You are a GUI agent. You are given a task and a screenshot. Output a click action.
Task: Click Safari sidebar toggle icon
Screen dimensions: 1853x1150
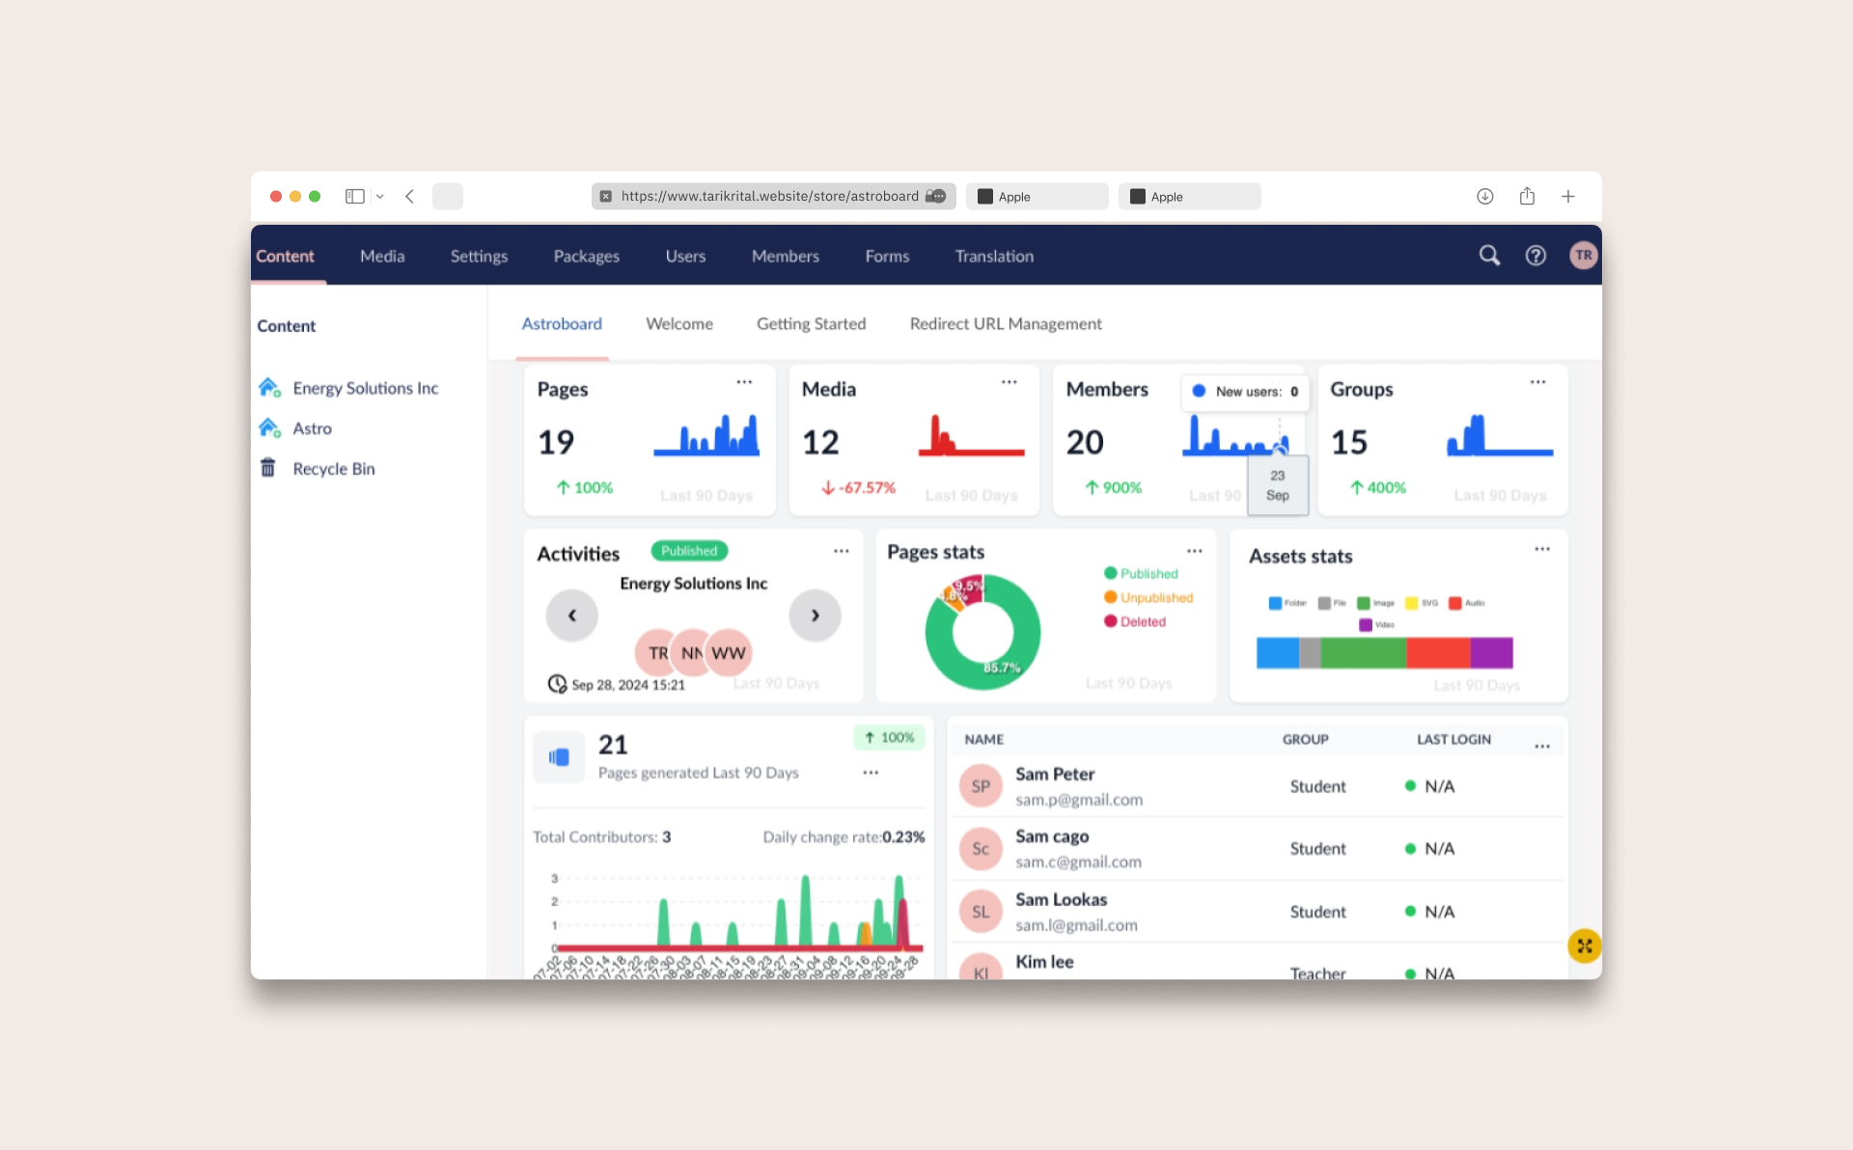click(x=355, y=197)
